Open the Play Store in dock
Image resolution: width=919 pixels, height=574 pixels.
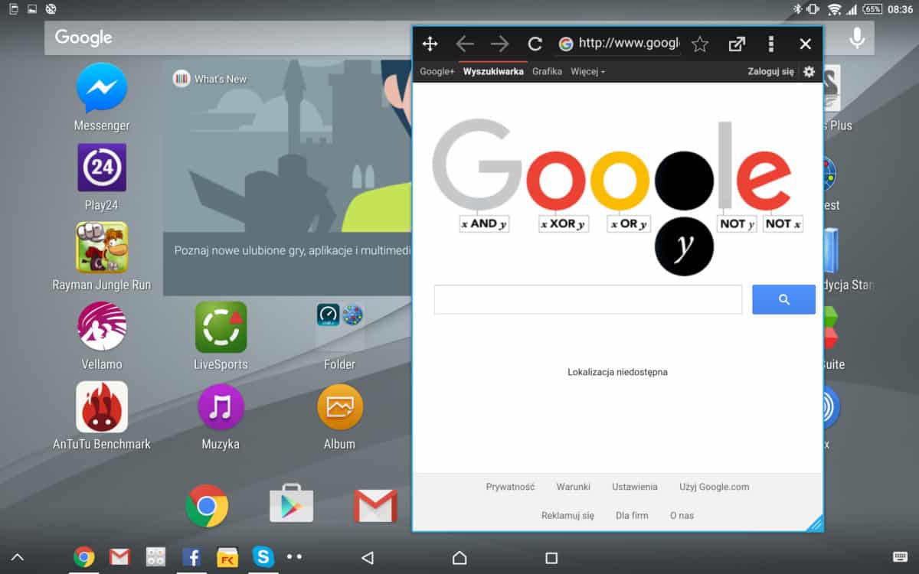point(291,506)
